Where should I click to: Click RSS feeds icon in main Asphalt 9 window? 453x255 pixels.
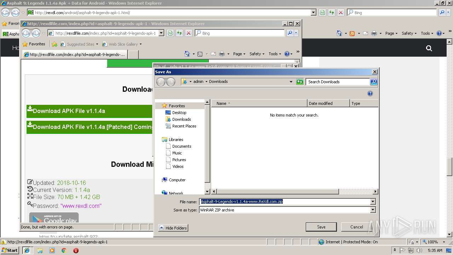coord(352,33)
